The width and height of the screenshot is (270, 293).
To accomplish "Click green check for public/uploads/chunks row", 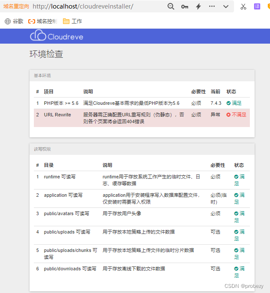I will pyautogui.click(x=236, y=250).
